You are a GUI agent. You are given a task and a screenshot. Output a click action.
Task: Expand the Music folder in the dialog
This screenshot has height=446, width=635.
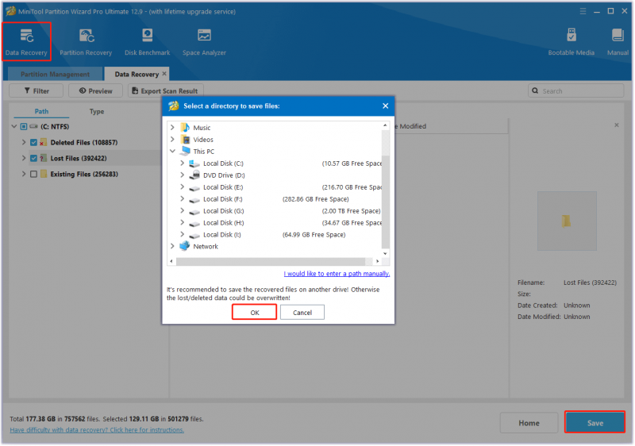point(172,128)
